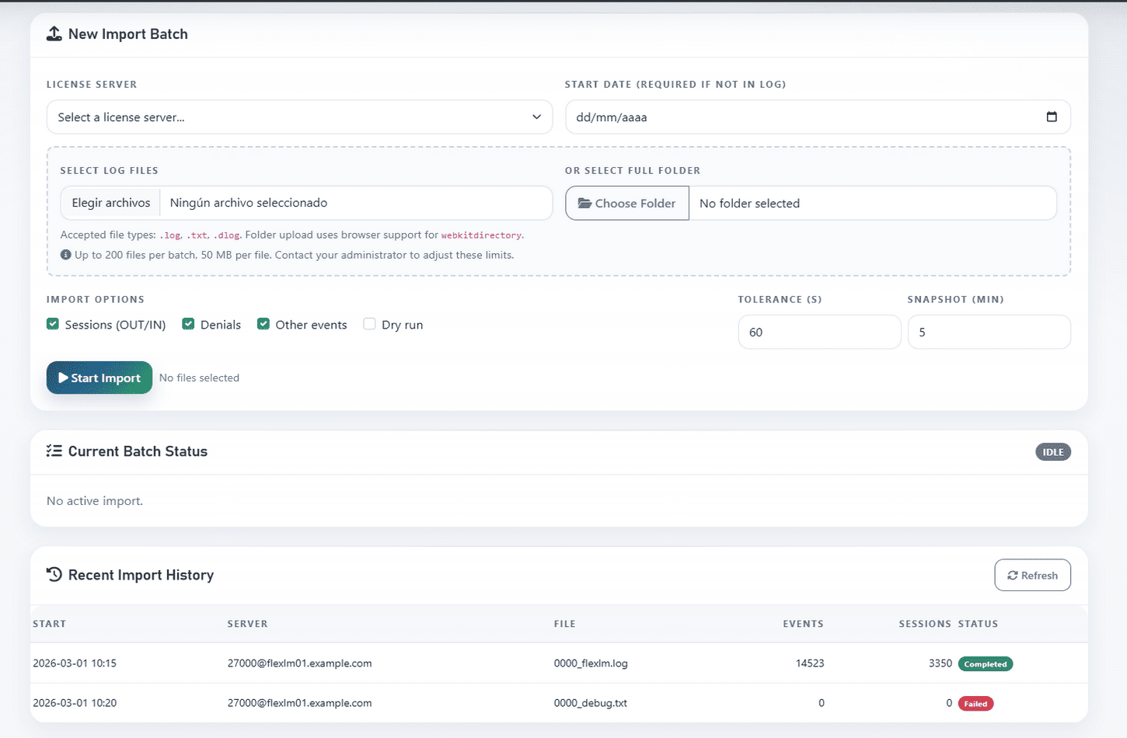Viewport: 1127px width, 738px height.
Task: Enable the Dry run checkbox
Action: [369, 324]
